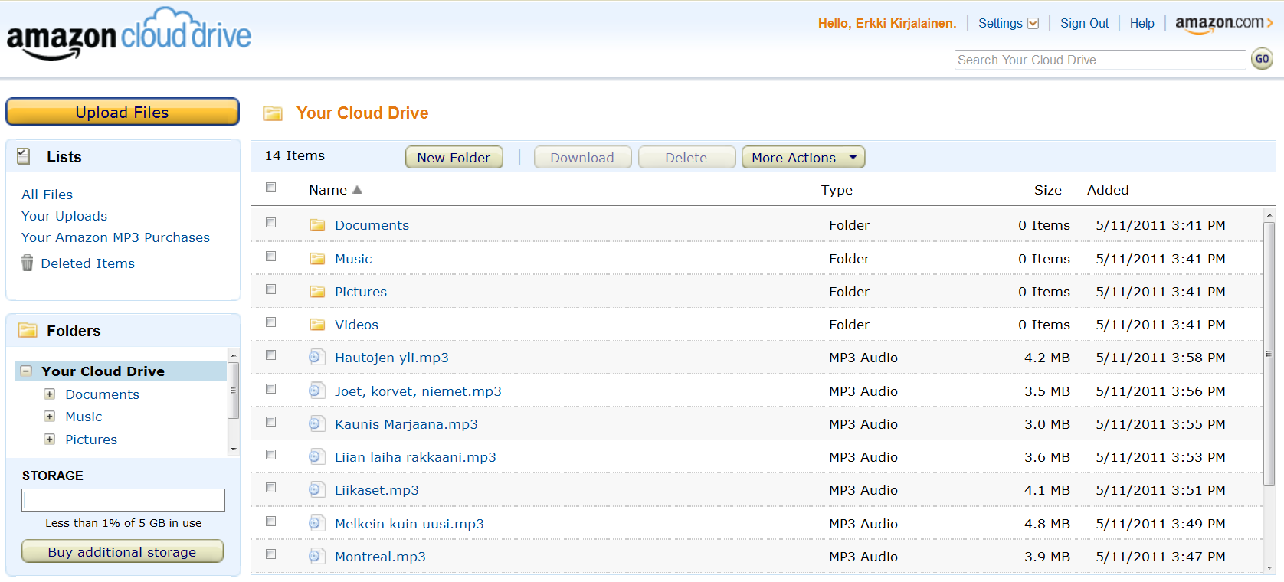Click the audio icon for Joet, korvet, niemet.mp3
Image resolution: width=1284 pixels, height=582 pixels.
316,391
